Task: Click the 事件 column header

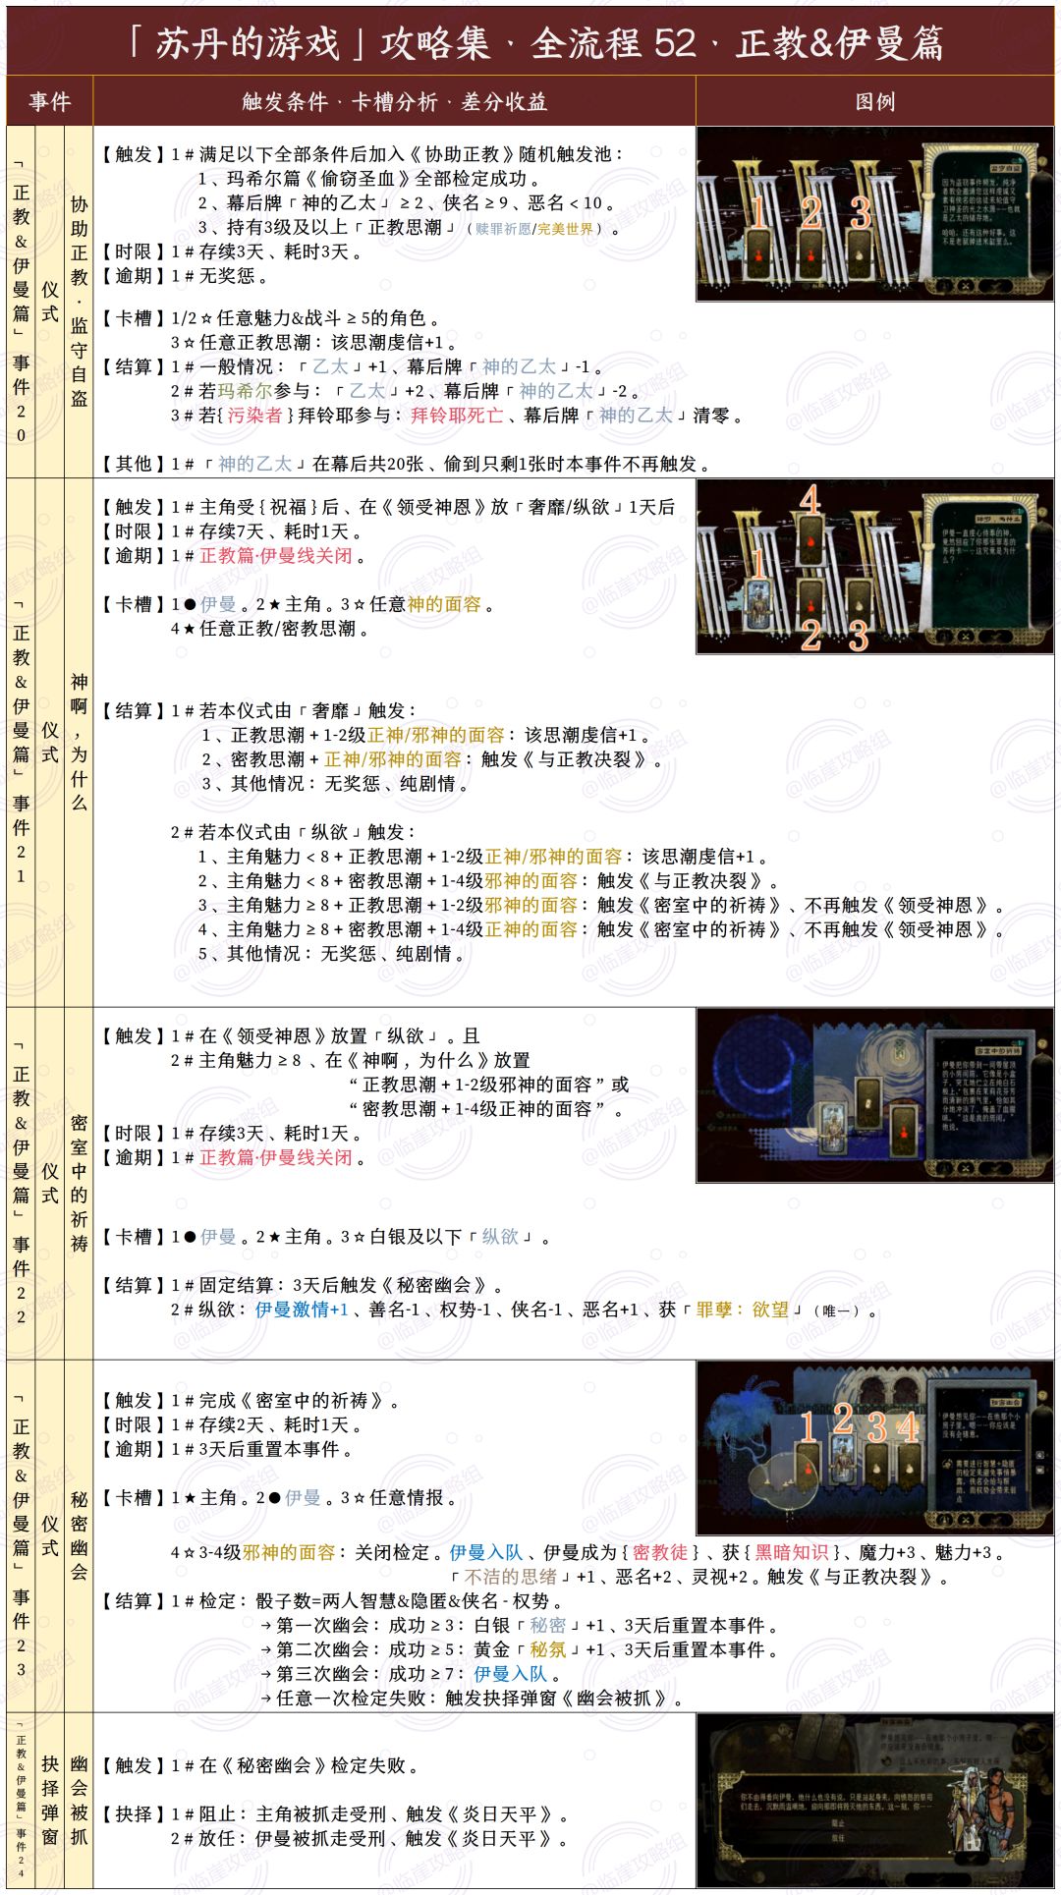Action: click(x=50, y=101)
